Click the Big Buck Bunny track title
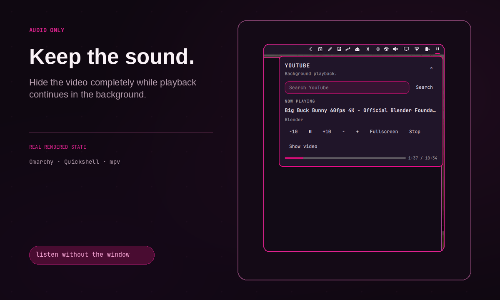Viewport: 500px width, 300px height. click(360, 110)
